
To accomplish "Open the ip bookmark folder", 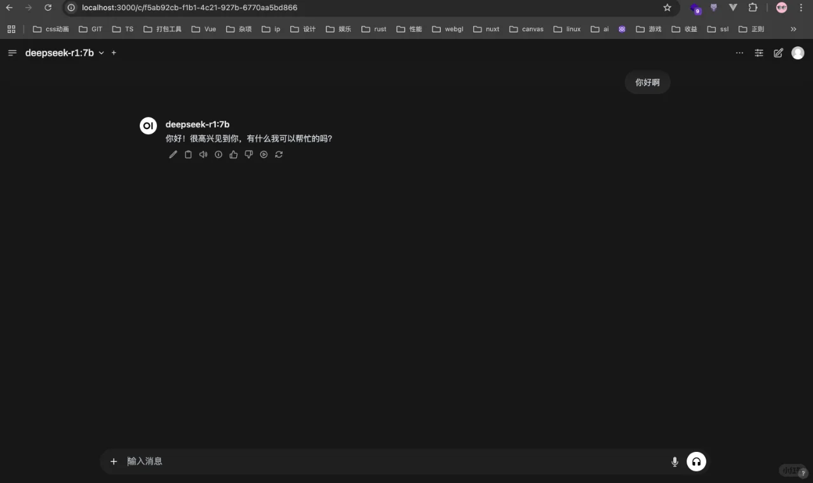I will [271, 29].
